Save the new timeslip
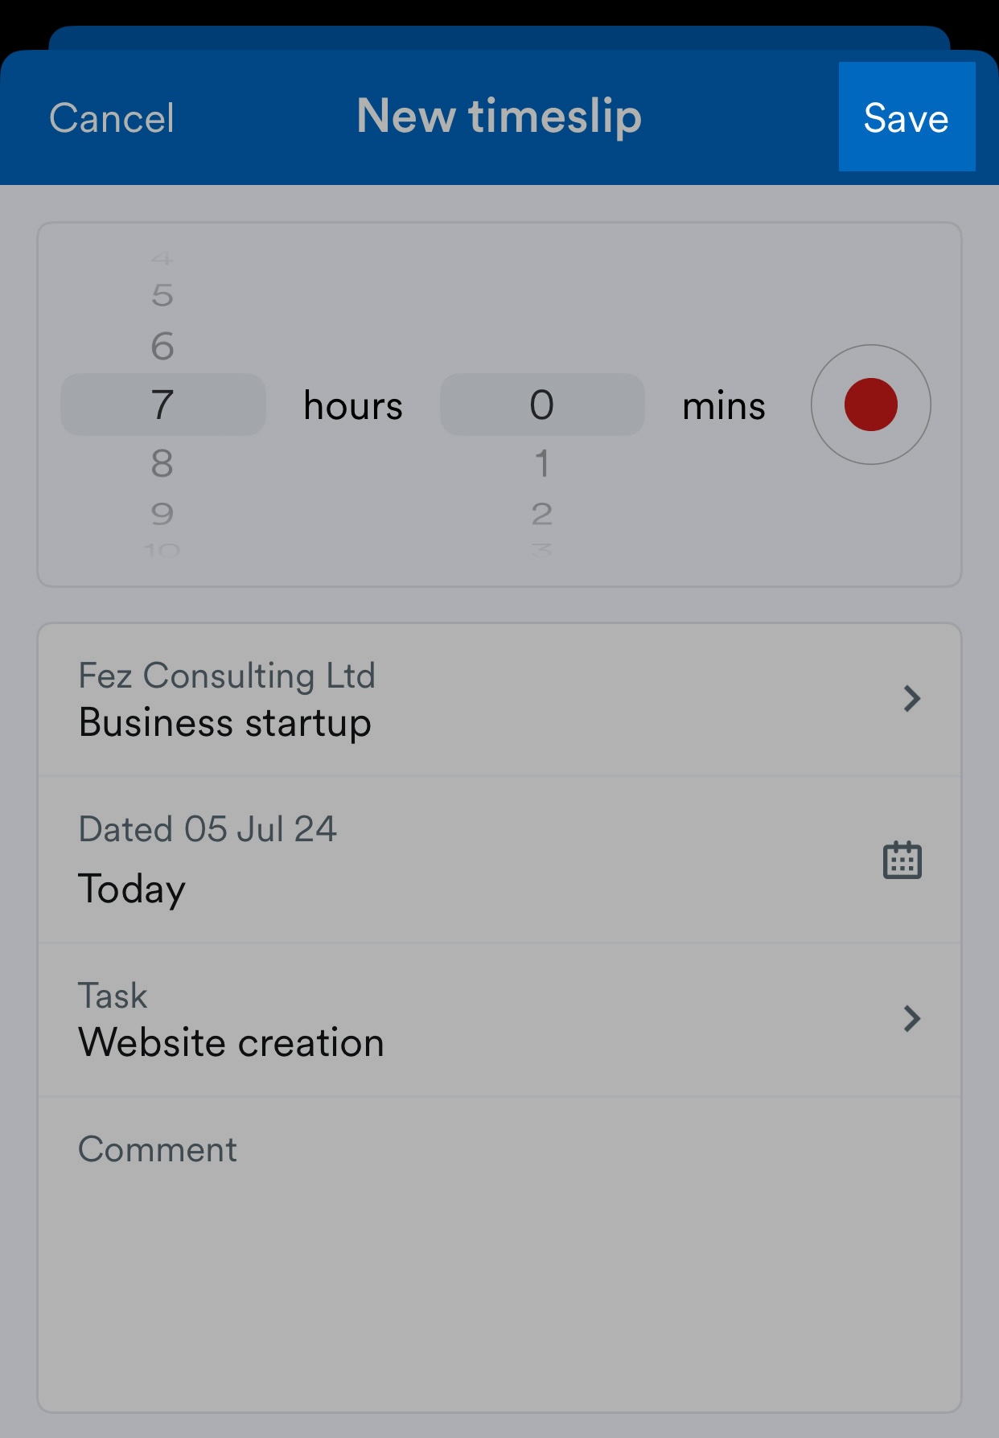 pos(906,117)
